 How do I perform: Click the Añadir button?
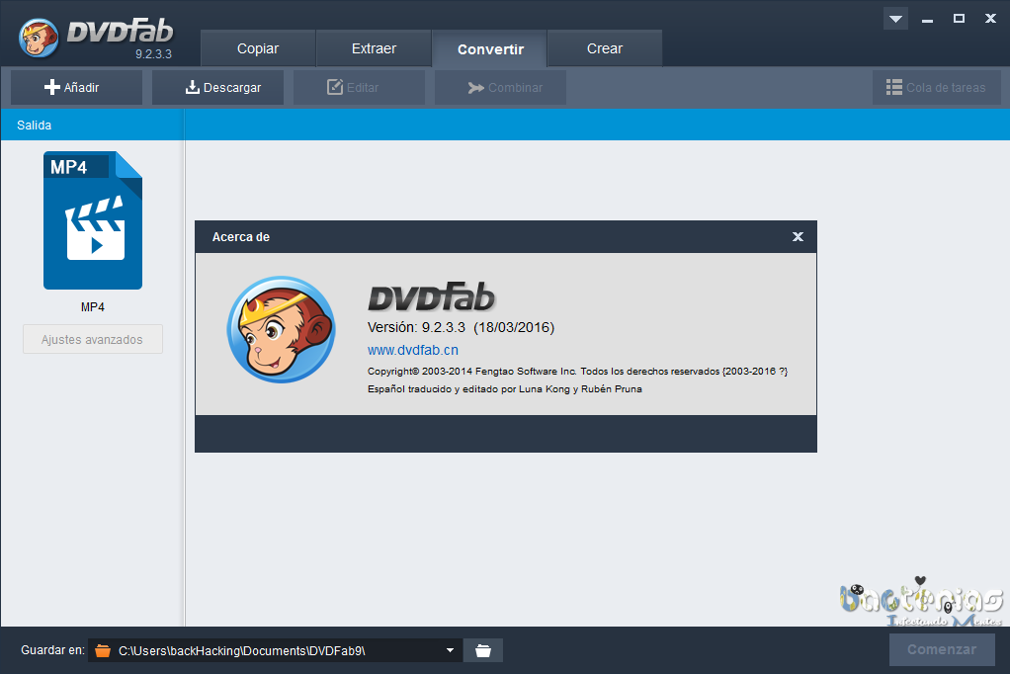(77, 88)
